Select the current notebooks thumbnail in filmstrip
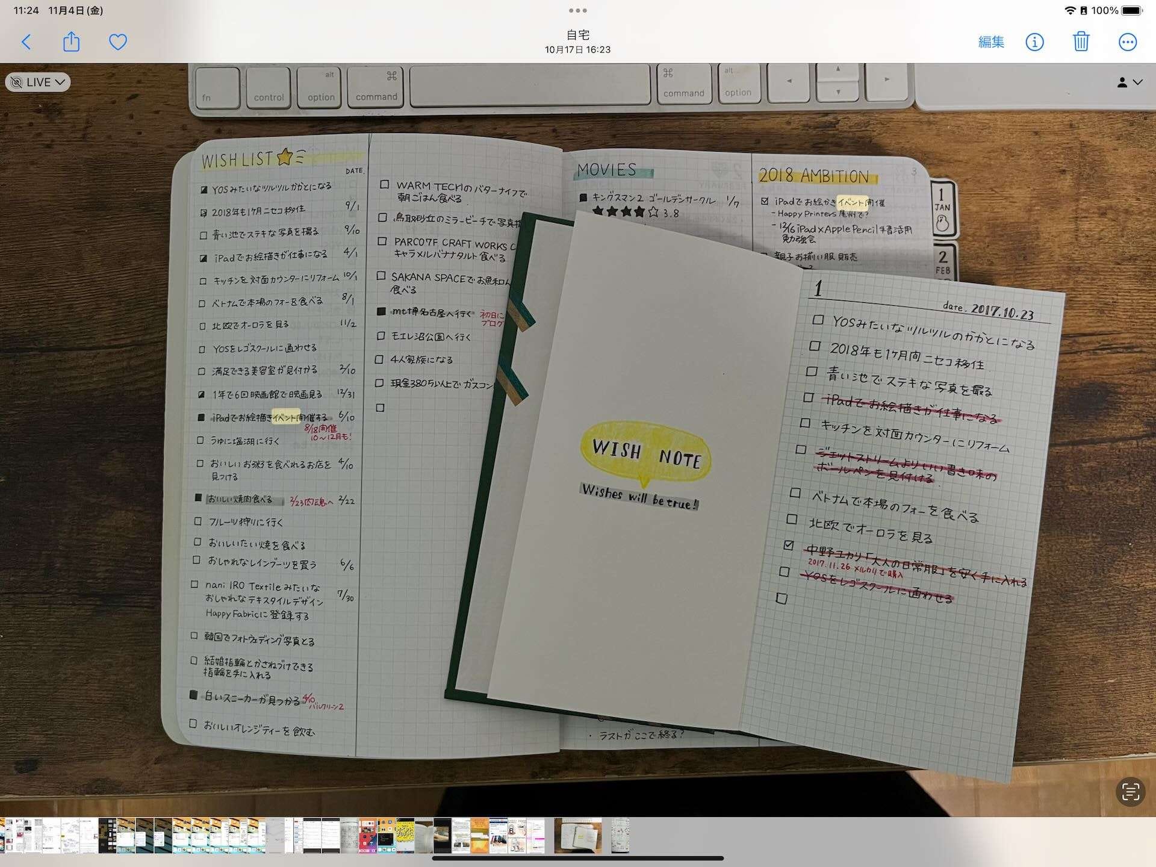The width and height of the screenshot is (1156, 867). tap(578, 835)
